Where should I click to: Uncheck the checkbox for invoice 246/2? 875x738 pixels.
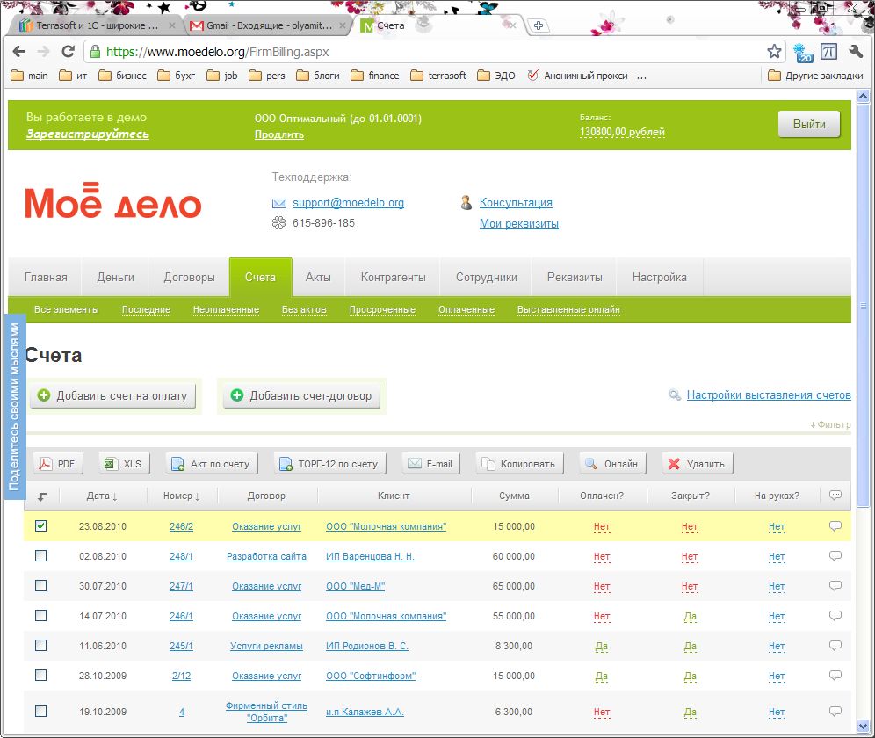point(41,526)
